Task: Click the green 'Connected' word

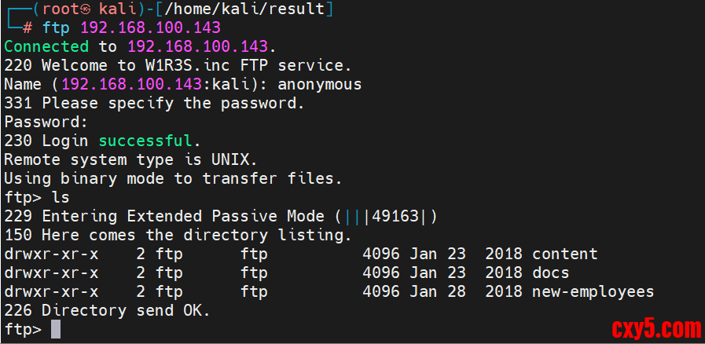Action: click(46, 46)
